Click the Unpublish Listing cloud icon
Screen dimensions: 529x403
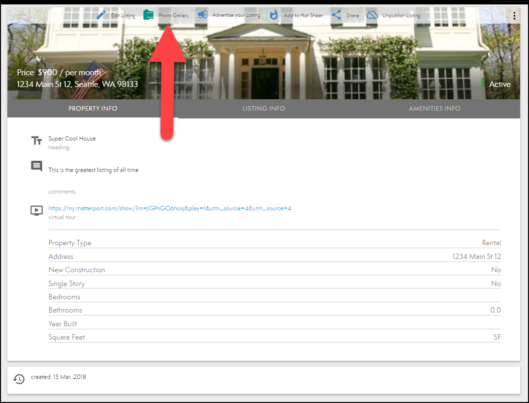tap(372, 14)
